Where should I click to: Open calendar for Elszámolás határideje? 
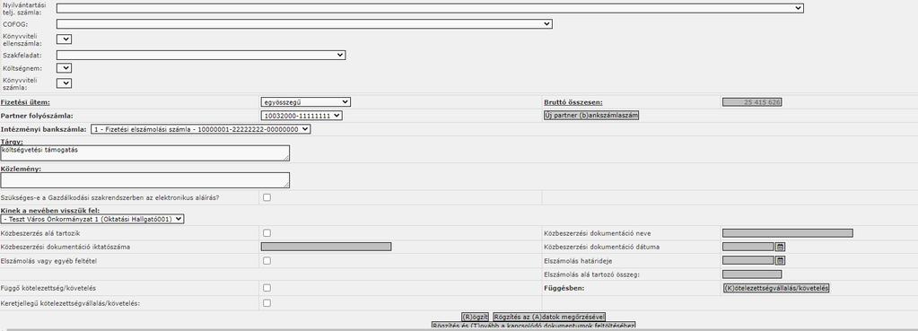(781, 260)
